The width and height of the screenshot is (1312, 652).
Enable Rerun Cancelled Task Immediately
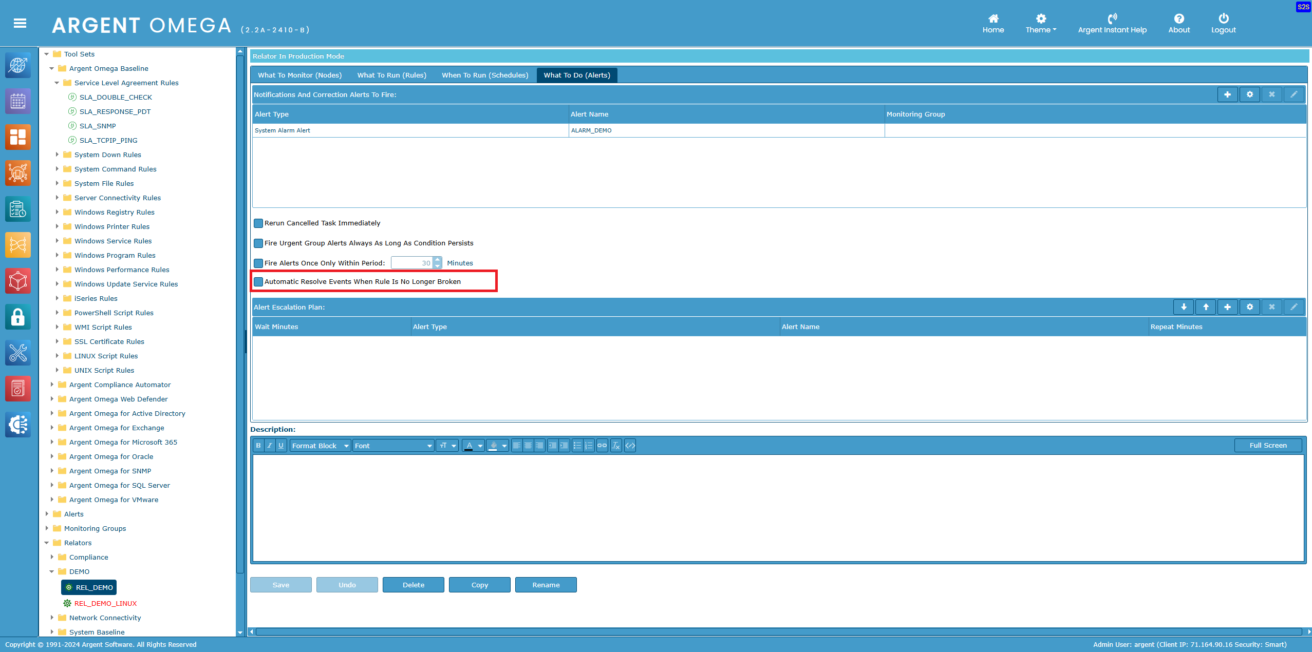point(258,223)
